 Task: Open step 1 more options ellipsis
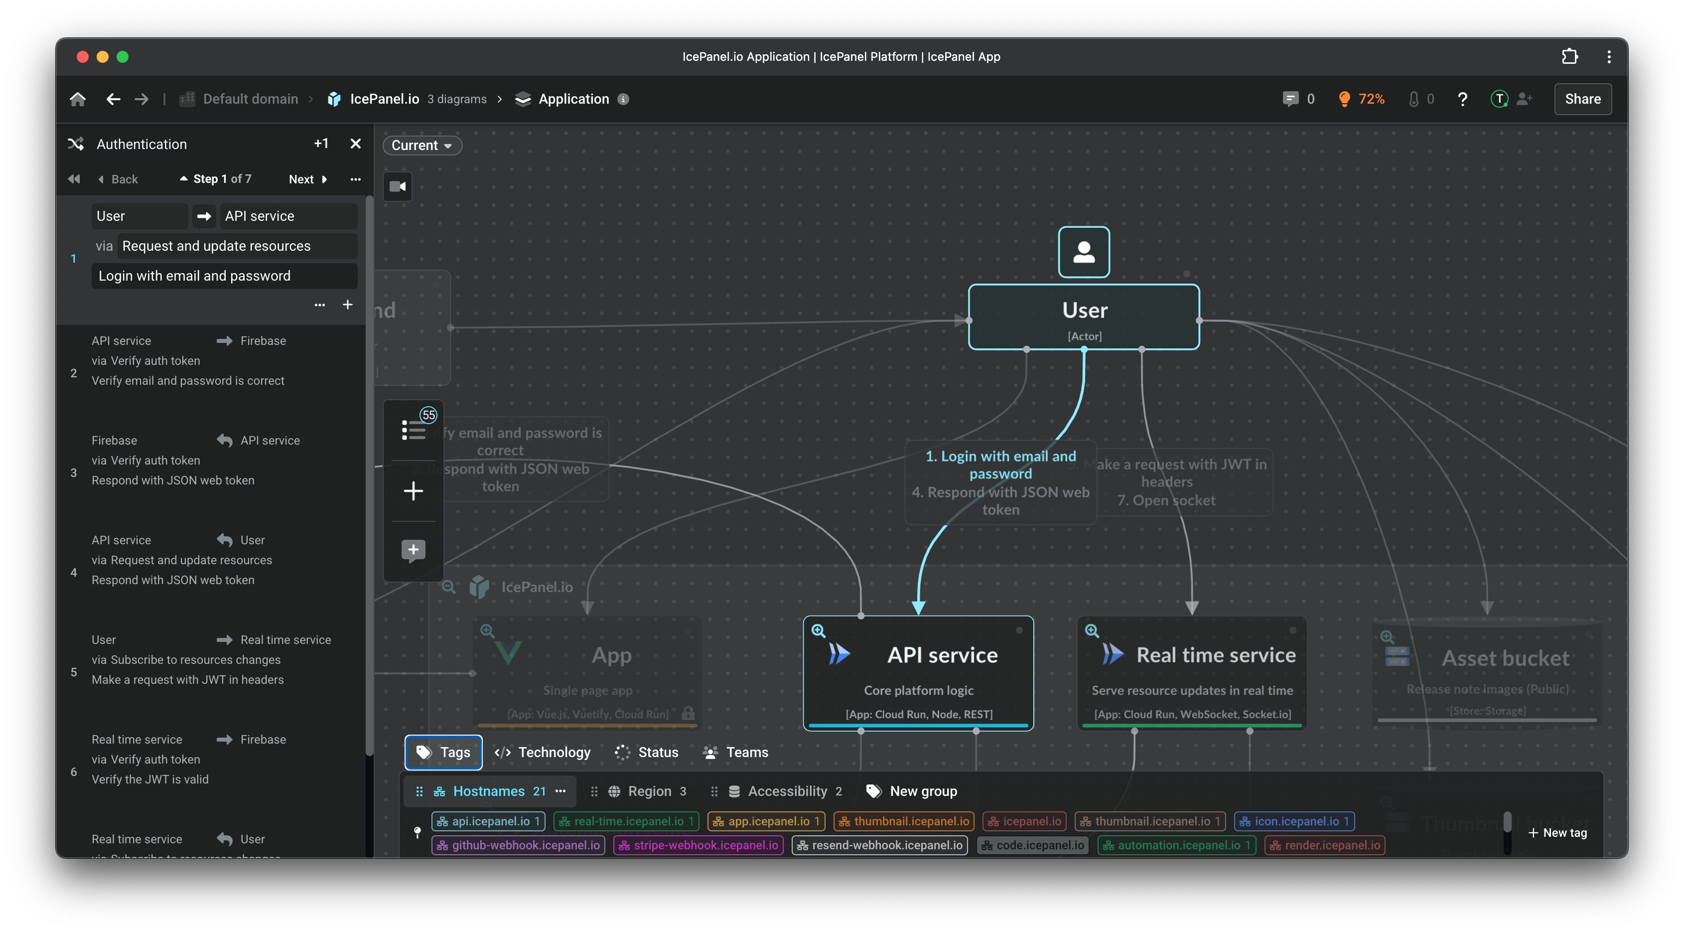click(x=320, y=305)
